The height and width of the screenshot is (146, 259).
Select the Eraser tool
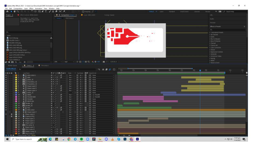pyautogui.click(x=56, y=11)
